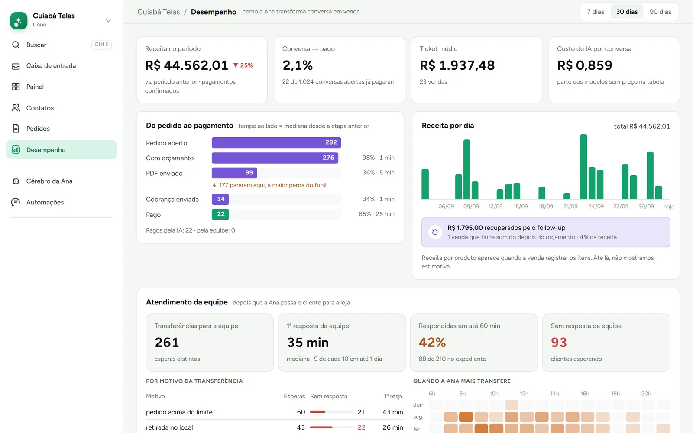This screenshot has width=693, height=433.
Task: Click the Esperas column header
Action: [x=295, y=396]
